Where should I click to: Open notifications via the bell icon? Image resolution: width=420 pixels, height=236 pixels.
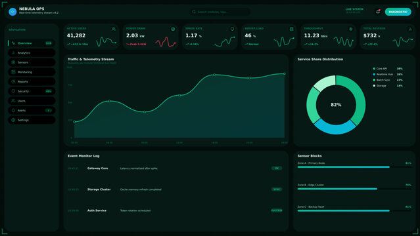point(378,12)
